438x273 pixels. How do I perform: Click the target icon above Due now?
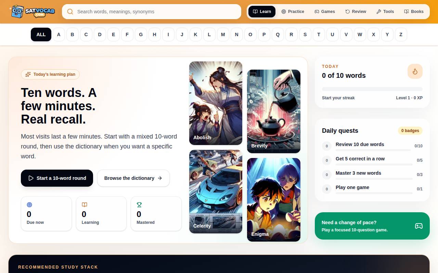point(29,205)
